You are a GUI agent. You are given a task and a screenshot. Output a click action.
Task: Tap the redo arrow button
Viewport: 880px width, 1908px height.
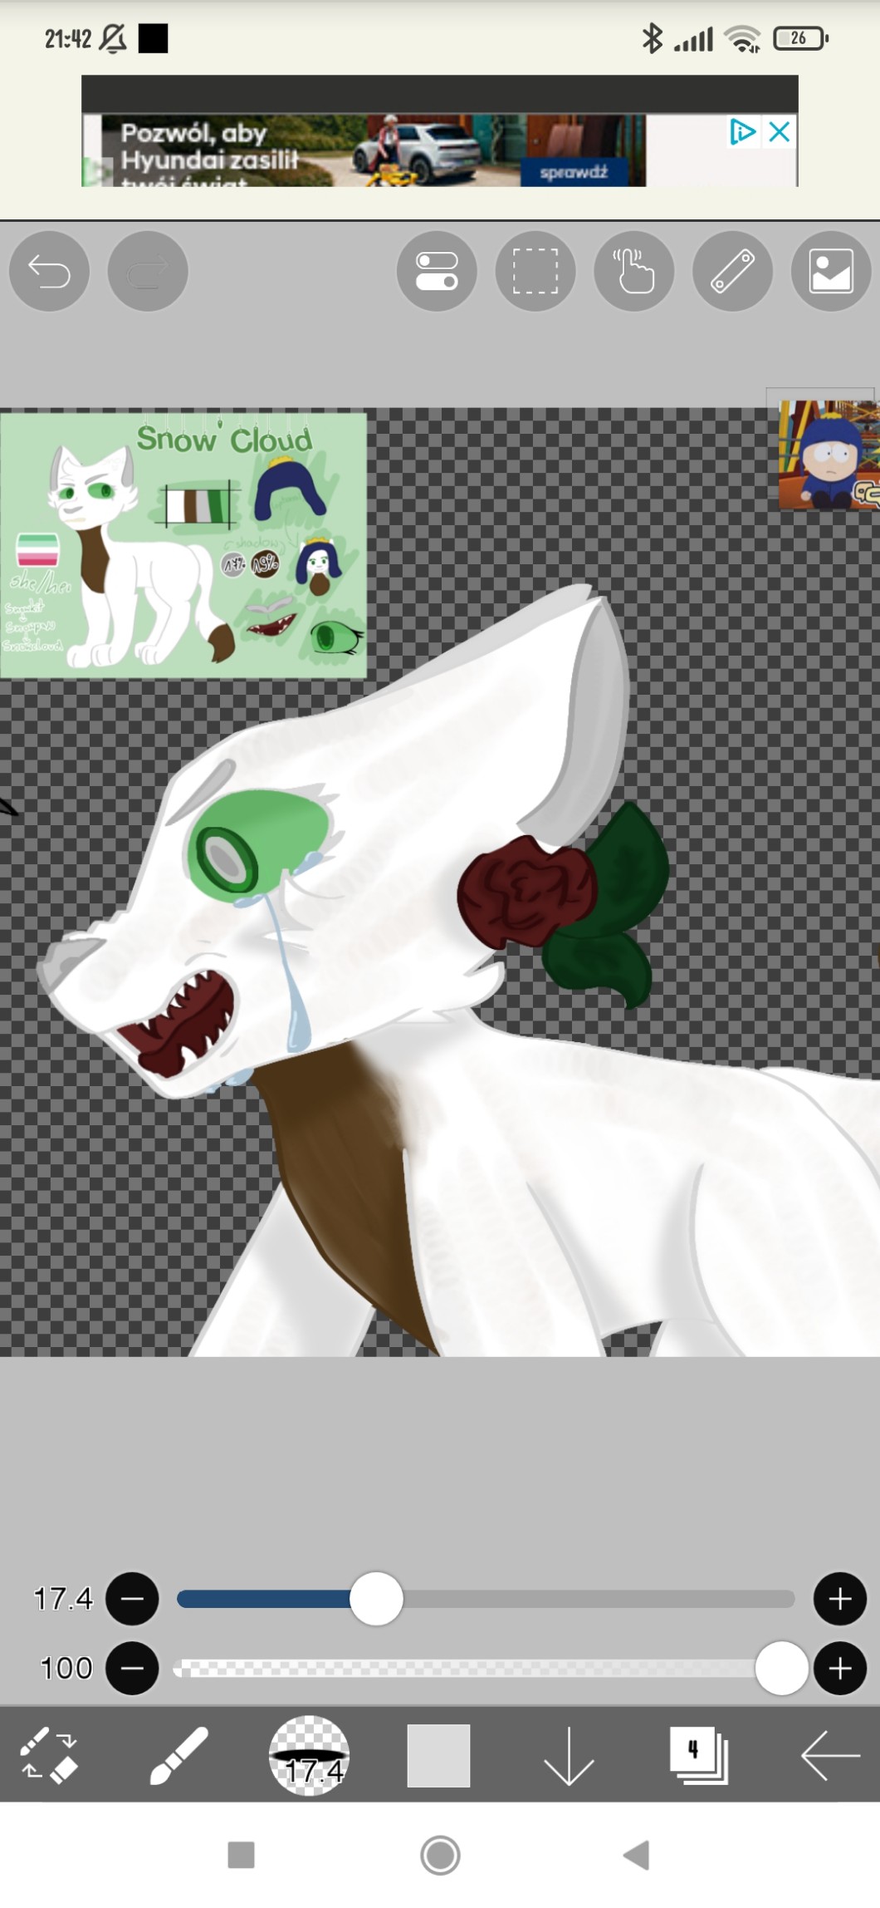pyautogui.click(x=148, y=271)
